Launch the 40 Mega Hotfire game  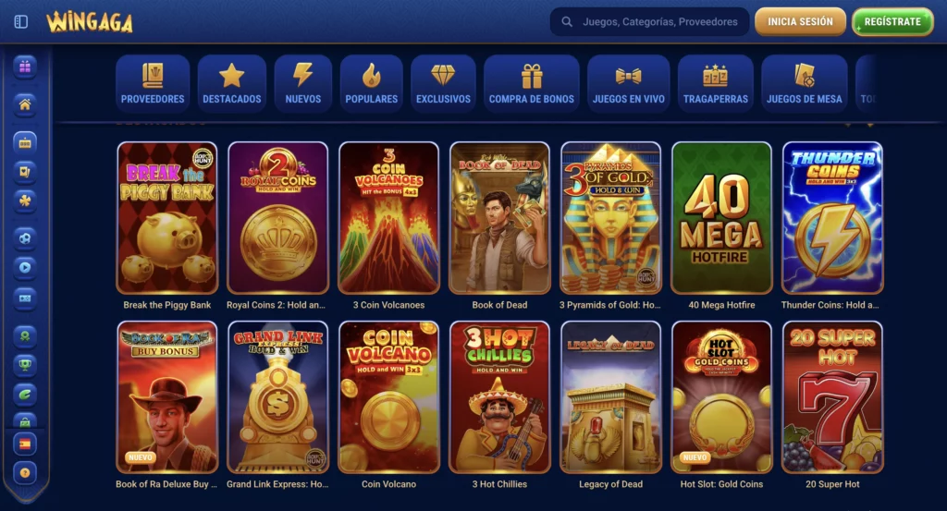(x=721, y=218)
